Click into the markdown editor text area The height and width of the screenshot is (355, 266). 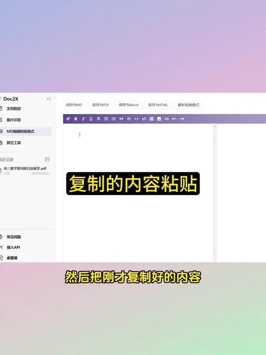point(137,192)
